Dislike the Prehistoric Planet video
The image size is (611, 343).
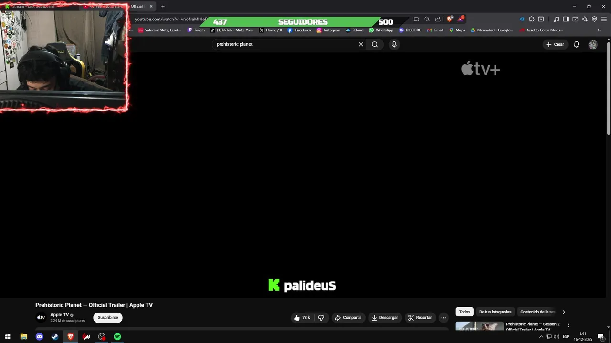tap(321, 318)
